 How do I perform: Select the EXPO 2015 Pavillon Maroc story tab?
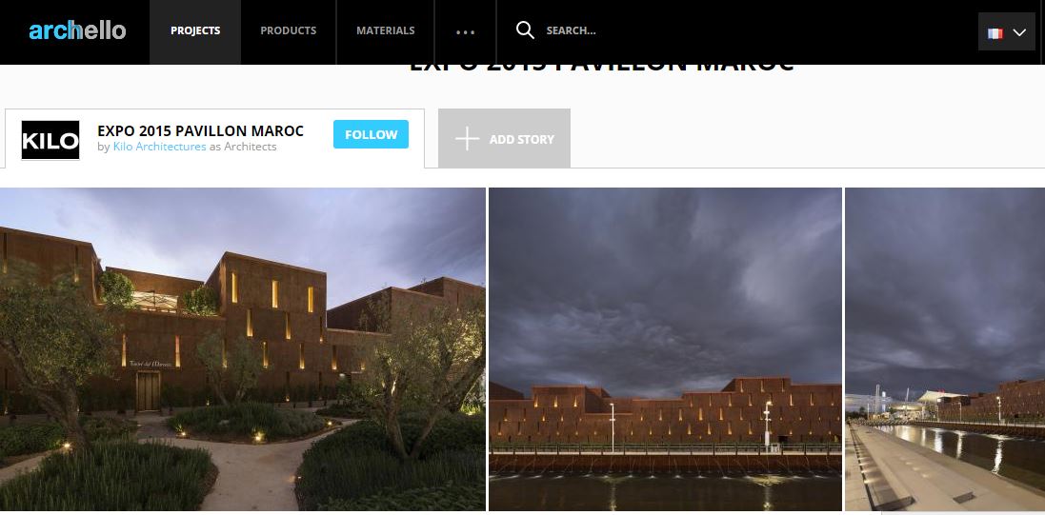pos(214,139)
